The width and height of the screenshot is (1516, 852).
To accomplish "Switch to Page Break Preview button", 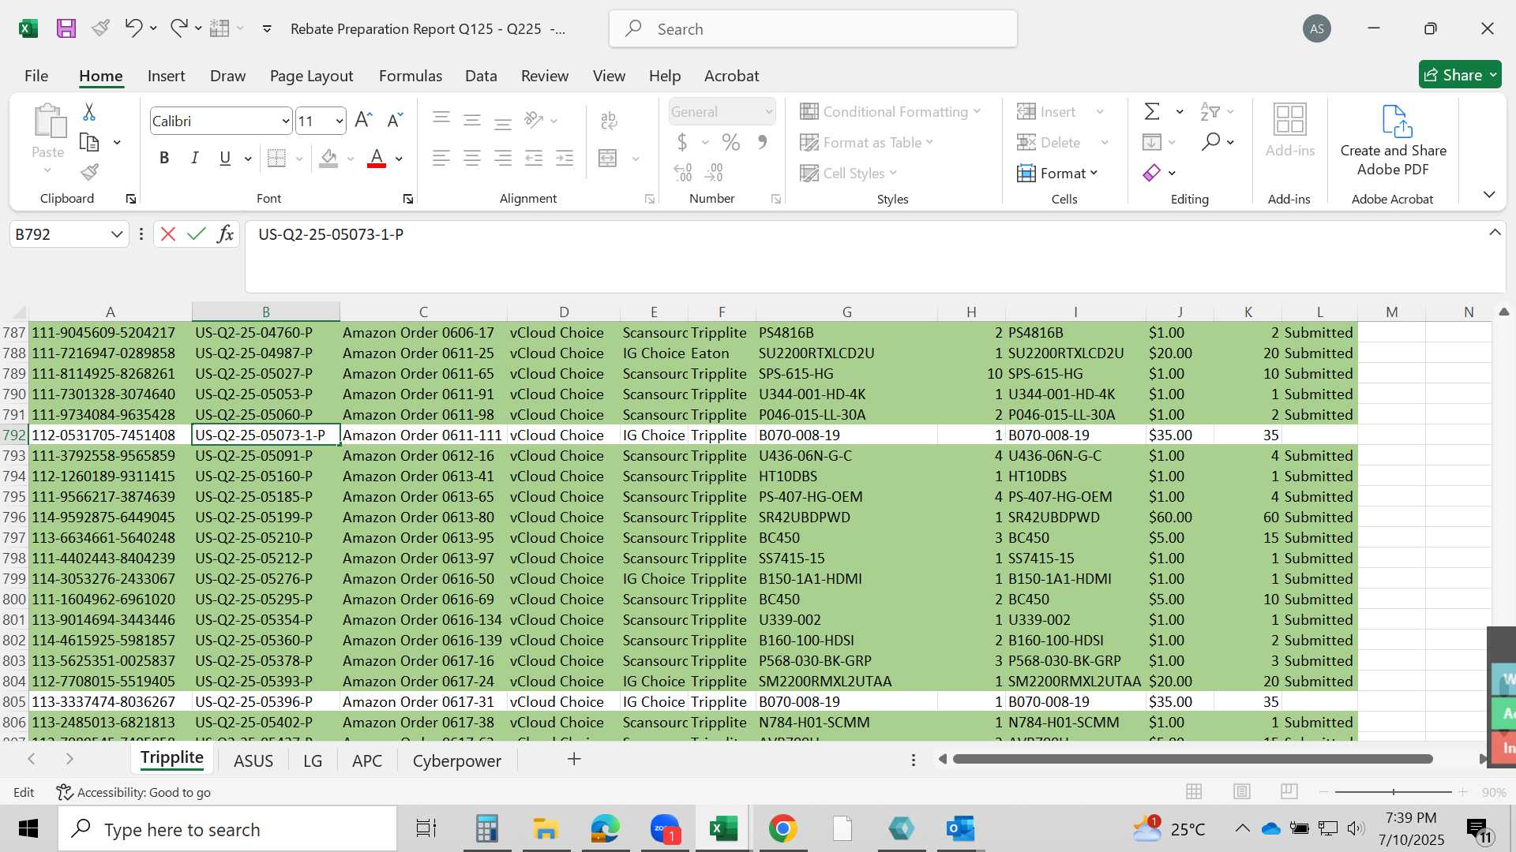I will [x=1289, y=791].
